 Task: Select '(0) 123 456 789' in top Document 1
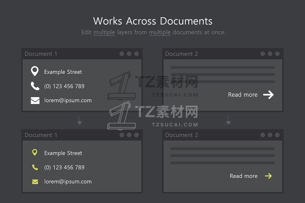(x=64, y=86)
